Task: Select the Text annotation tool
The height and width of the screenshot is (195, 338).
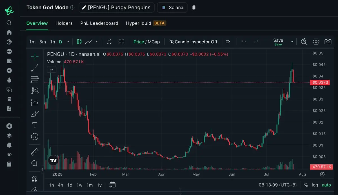Action: (x=35, y=125)
